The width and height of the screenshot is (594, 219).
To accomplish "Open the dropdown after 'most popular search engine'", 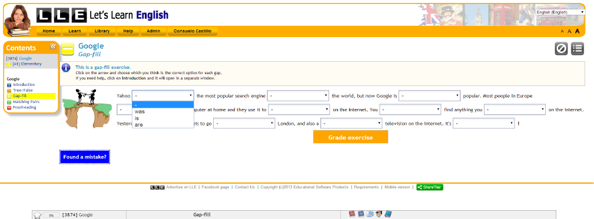I will 298,96.
